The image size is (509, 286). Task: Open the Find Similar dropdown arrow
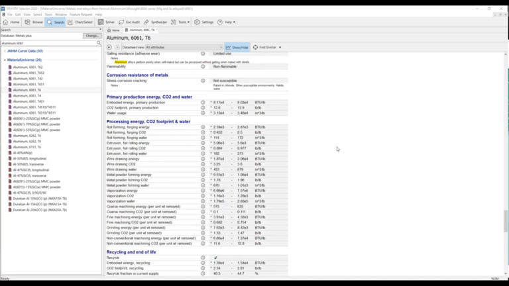[280, 48]
